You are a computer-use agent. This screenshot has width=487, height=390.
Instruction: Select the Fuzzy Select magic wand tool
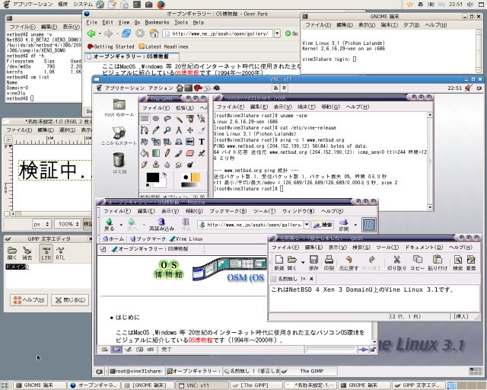(179, 119)
